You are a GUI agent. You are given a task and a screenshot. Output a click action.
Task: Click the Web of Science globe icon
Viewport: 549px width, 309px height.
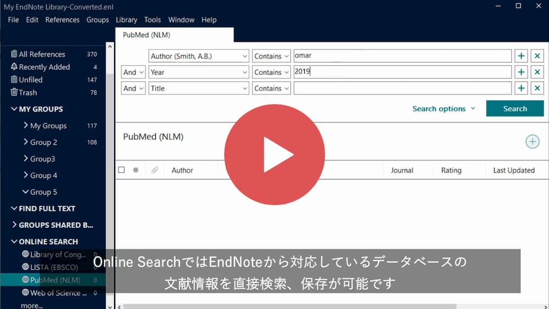click(x=25, y=292)
